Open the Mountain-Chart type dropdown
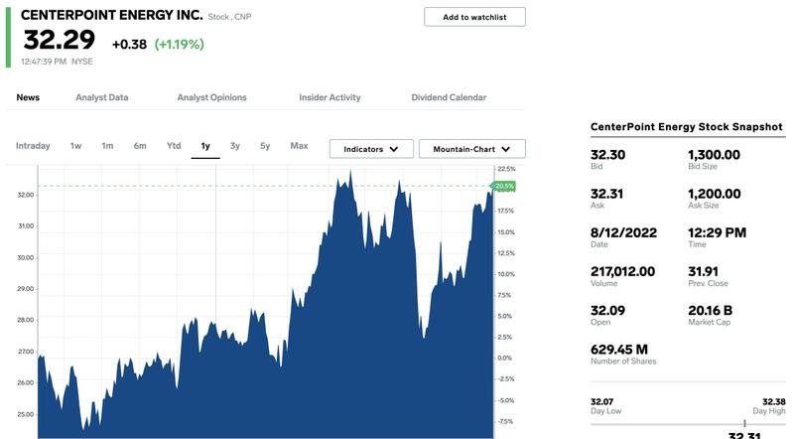This screenshot has height=439, width=794. click(x=472, y=149)
